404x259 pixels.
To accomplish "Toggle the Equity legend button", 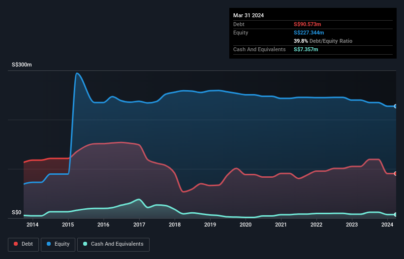I will [x=58, y=244].
